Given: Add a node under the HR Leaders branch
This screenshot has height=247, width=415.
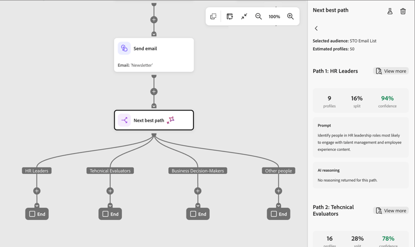Looking at the screenshot, I should pos(37,191).
